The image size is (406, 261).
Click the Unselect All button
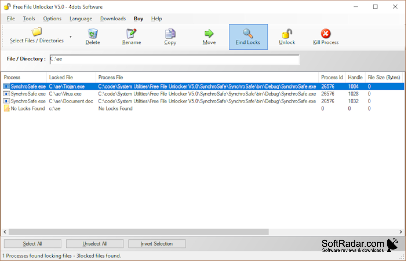pyautogui.click(x=94, y=244)
